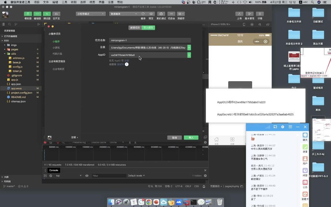Toggle the editor (编辑器) panel button
This screenshot has height=207, width=331.
pos(37,14)
